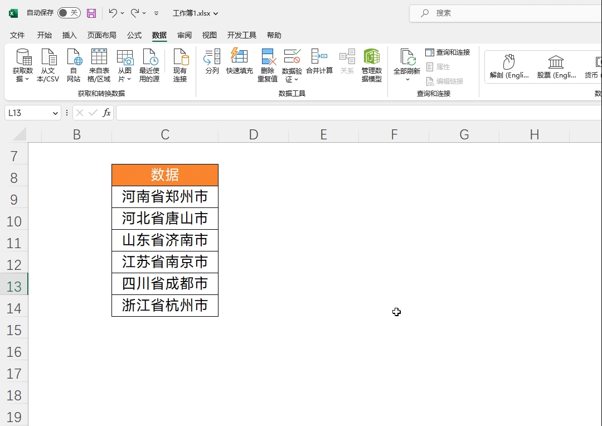Open the Undo history dropdown arrow
This screenshot has width=602, height=426.
click(x=123, y=13)
